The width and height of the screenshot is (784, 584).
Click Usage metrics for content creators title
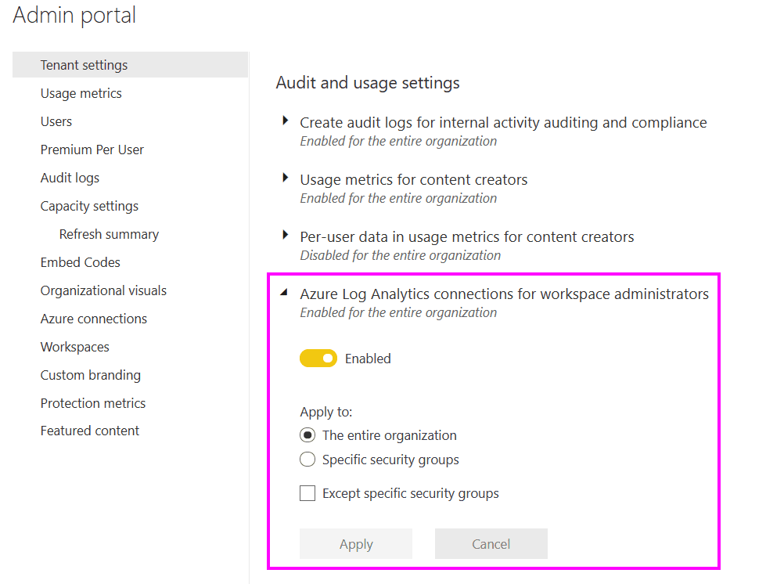[413, 179]
